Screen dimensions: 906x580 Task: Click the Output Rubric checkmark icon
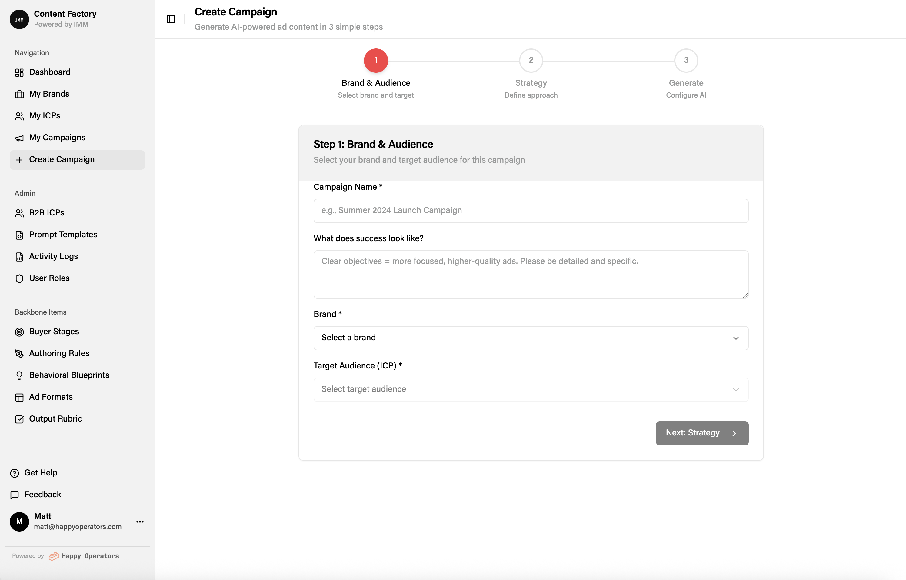20,419
